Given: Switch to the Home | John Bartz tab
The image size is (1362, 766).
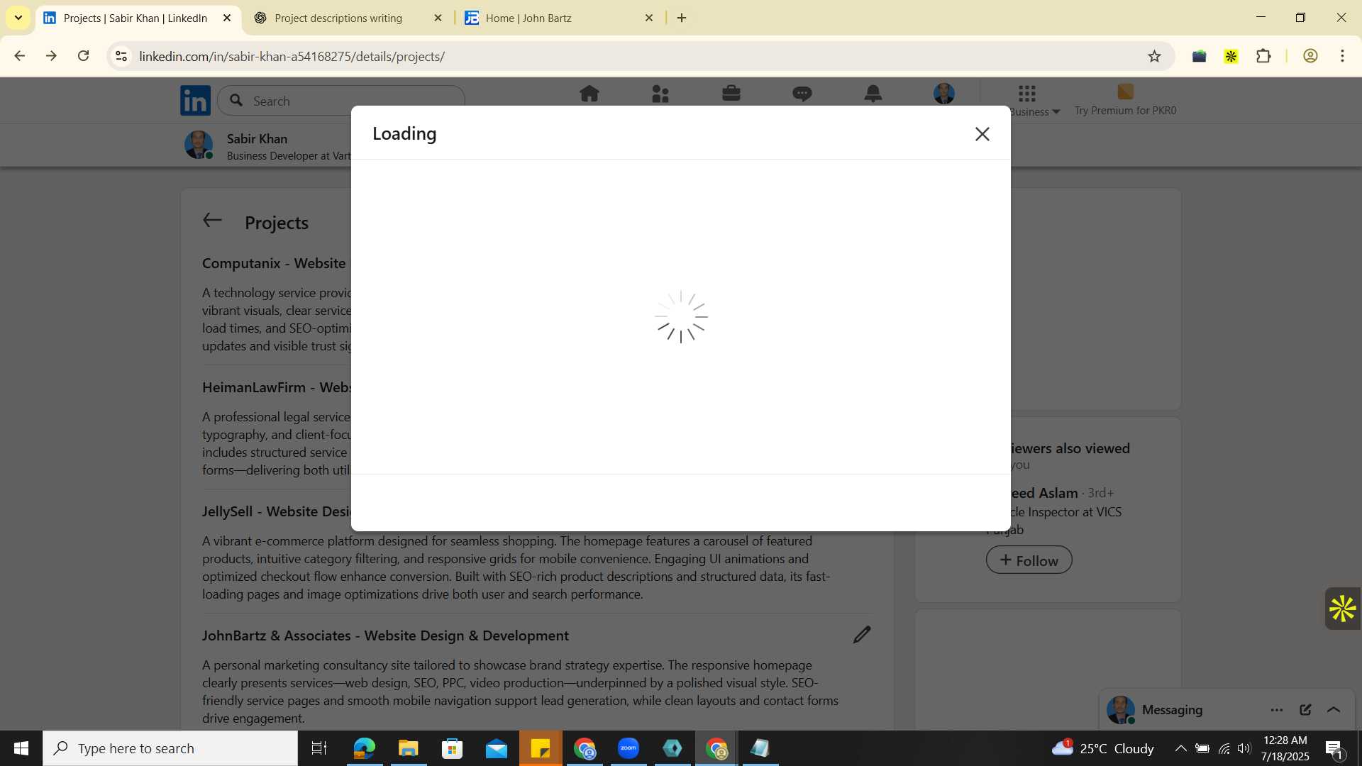Looking at the screenshot, I should tap(528, 18).
